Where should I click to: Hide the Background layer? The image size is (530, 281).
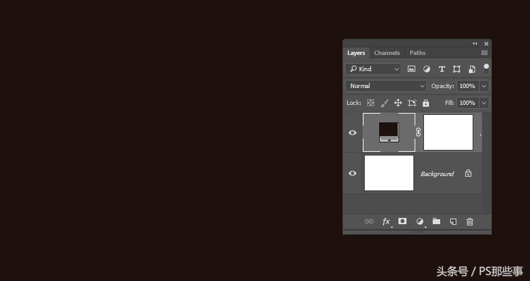coord(352,174)
